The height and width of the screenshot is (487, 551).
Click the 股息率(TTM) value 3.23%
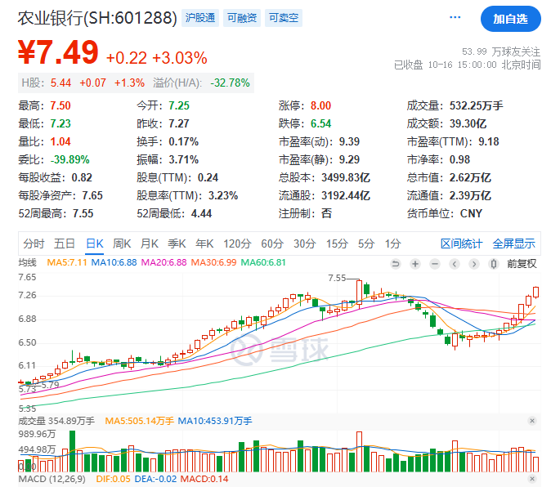coord(223,195)
